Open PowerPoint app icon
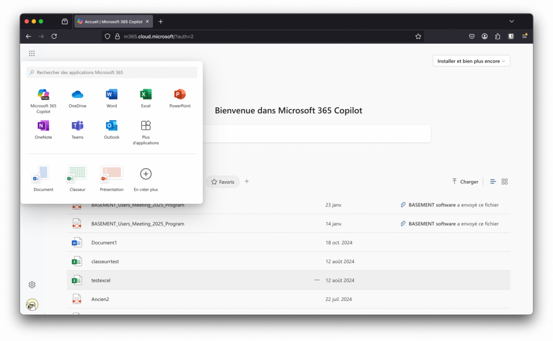 pyautogui.click(x=180, y=97)
